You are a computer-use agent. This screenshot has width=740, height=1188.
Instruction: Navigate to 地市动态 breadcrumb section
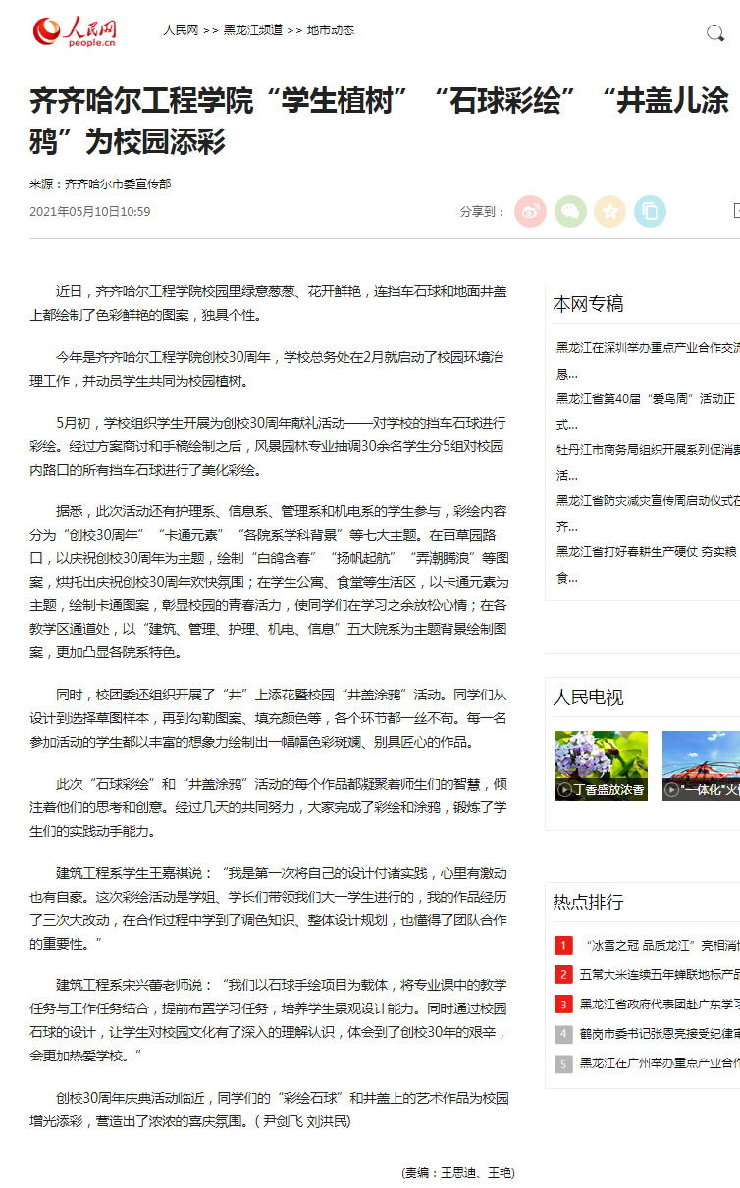pyautogui.click(x=331, y=30)
